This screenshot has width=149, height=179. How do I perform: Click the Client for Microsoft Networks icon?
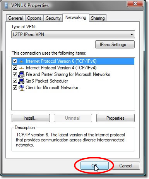click(x=21, y=88)
